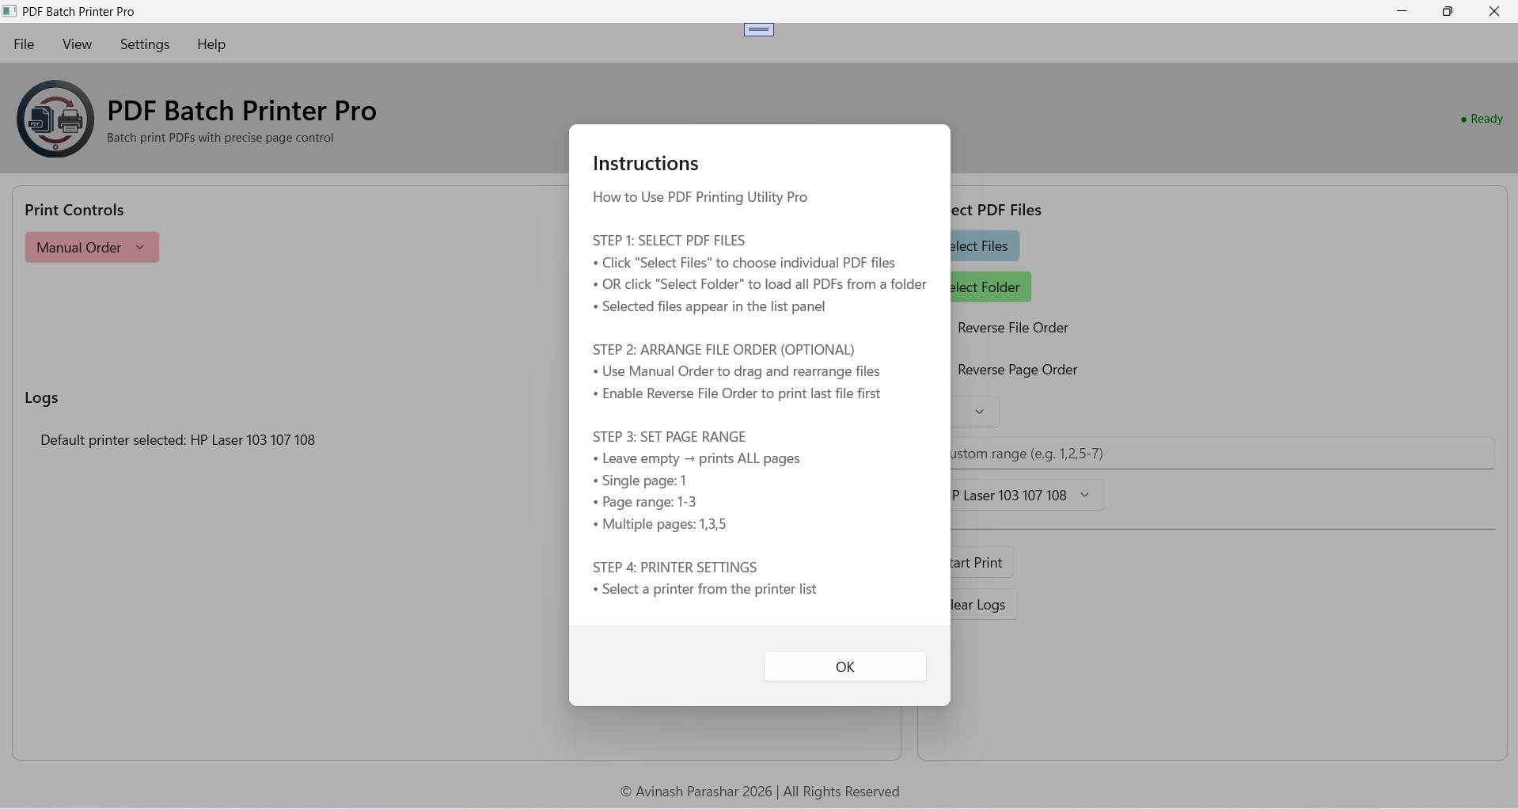Open the View menu
The width and height of the screenshot is (1518, 809).
click(77, 44)
